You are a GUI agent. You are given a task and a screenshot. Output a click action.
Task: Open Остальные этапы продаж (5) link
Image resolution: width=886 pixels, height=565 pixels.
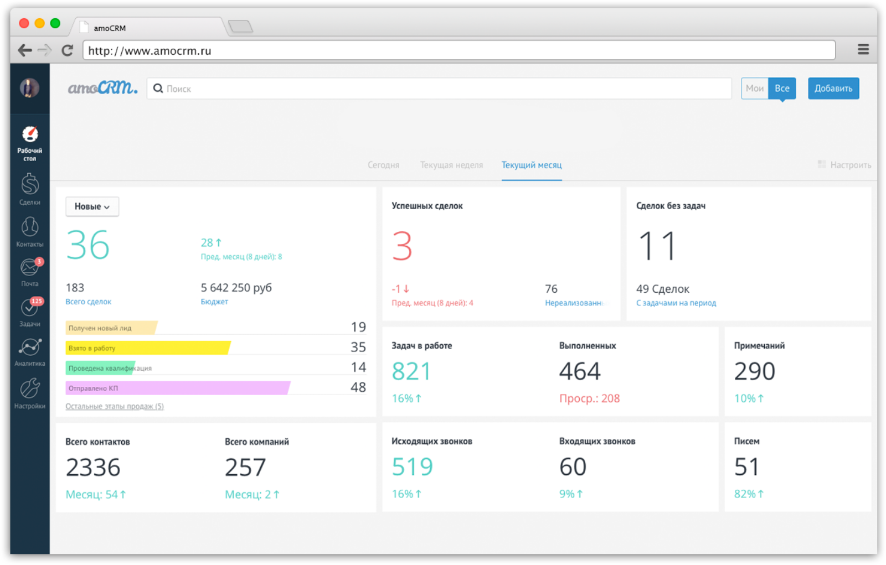tap(115, 406)
